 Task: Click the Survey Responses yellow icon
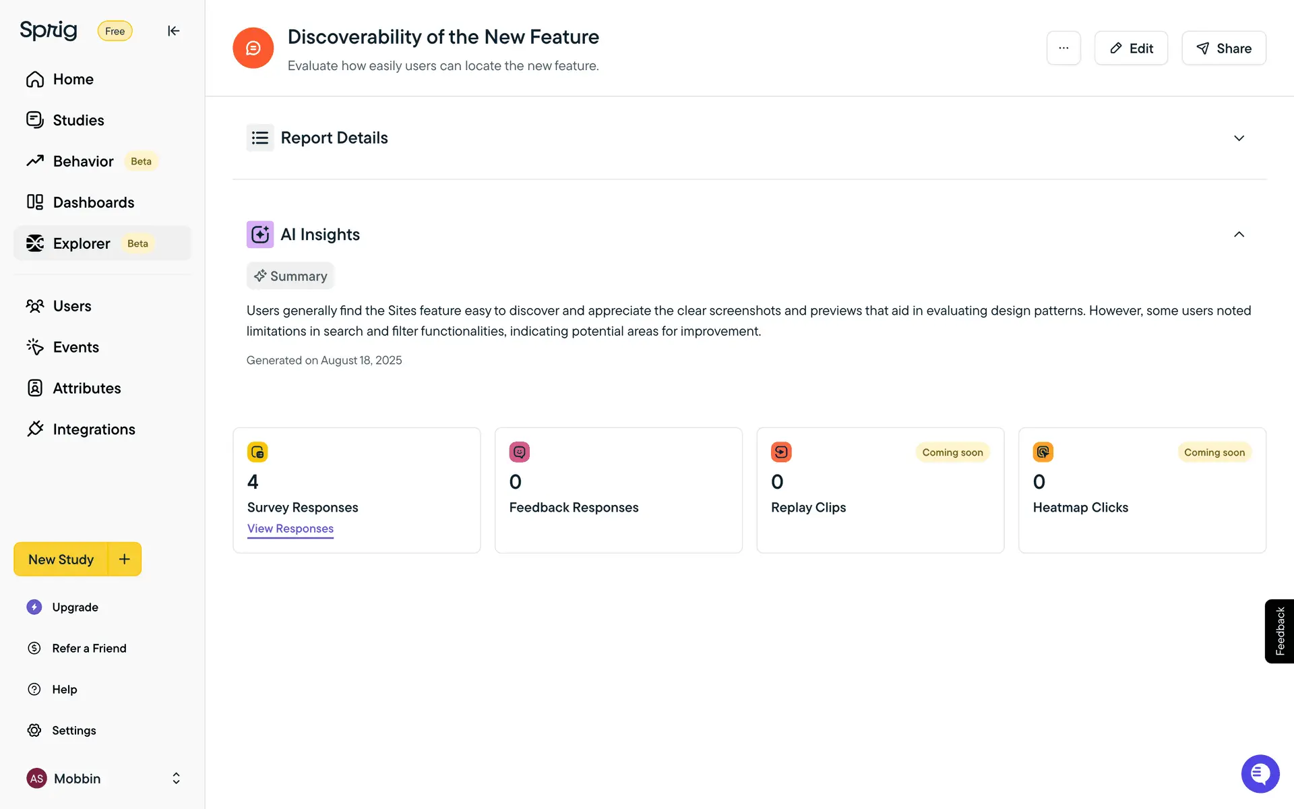[257, 452]
